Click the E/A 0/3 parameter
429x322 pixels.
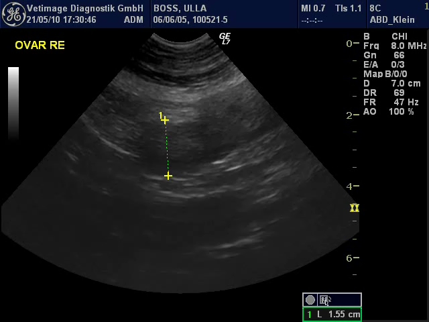pos(384,64)
